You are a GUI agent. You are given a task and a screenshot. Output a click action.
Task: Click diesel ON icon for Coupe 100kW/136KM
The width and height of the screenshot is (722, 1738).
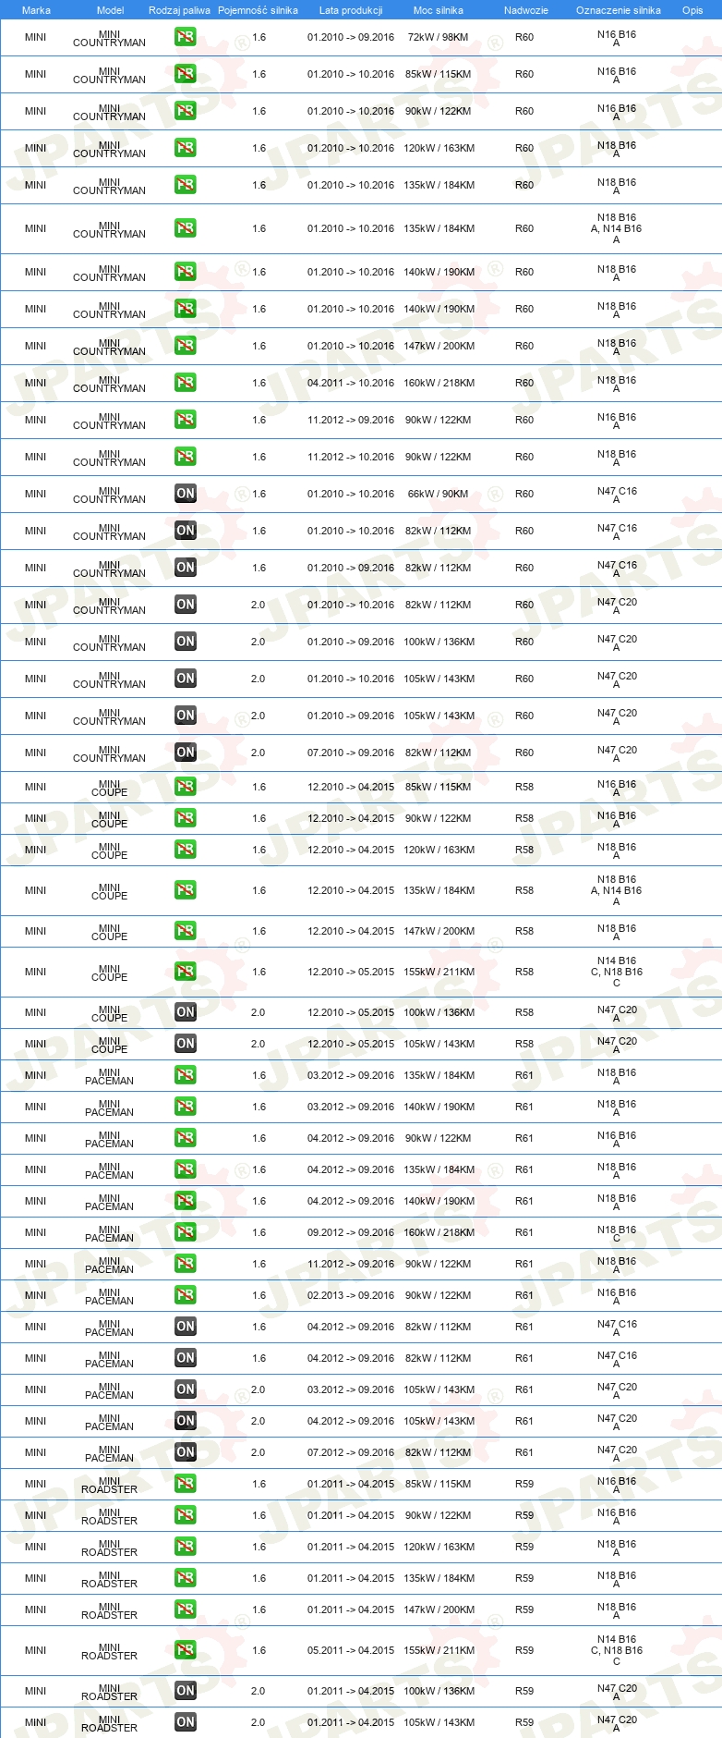pos(186,1012)
